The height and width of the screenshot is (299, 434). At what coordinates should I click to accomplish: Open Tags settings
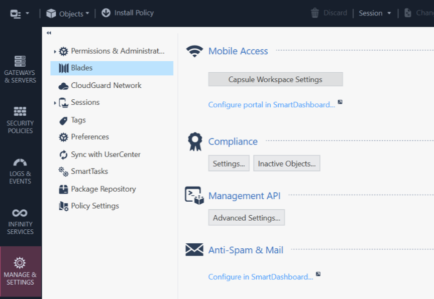coord(78,120)
